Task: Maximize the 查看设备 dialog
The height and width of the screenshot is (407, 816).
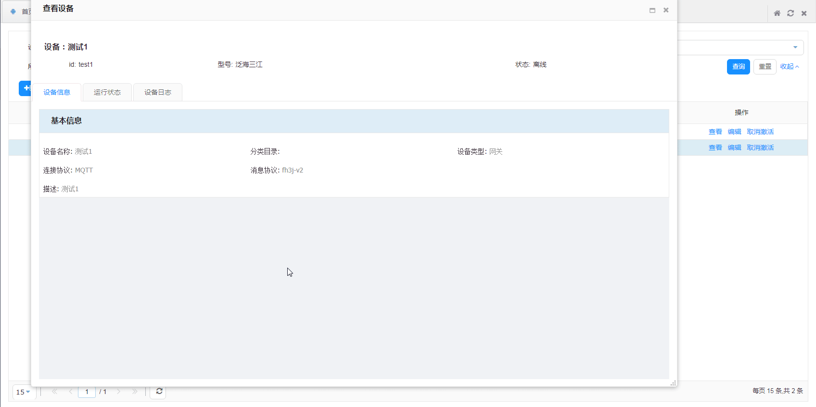Action: 652,10
